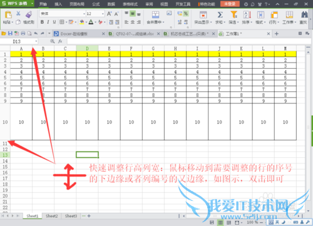The height and width of the screenshot is (226, 313).
Task: Click the Paste clipboard icon
Action: click(8, 15)
